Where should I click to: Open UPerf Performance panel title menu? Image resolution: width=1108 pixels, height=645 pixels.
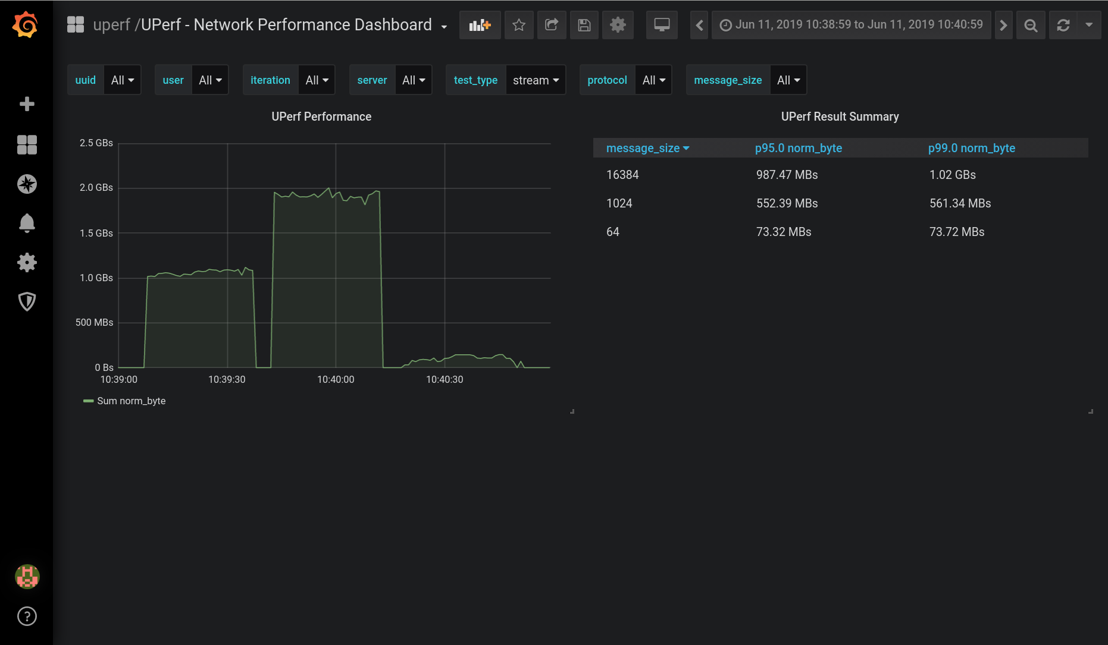tap(321, 117)
